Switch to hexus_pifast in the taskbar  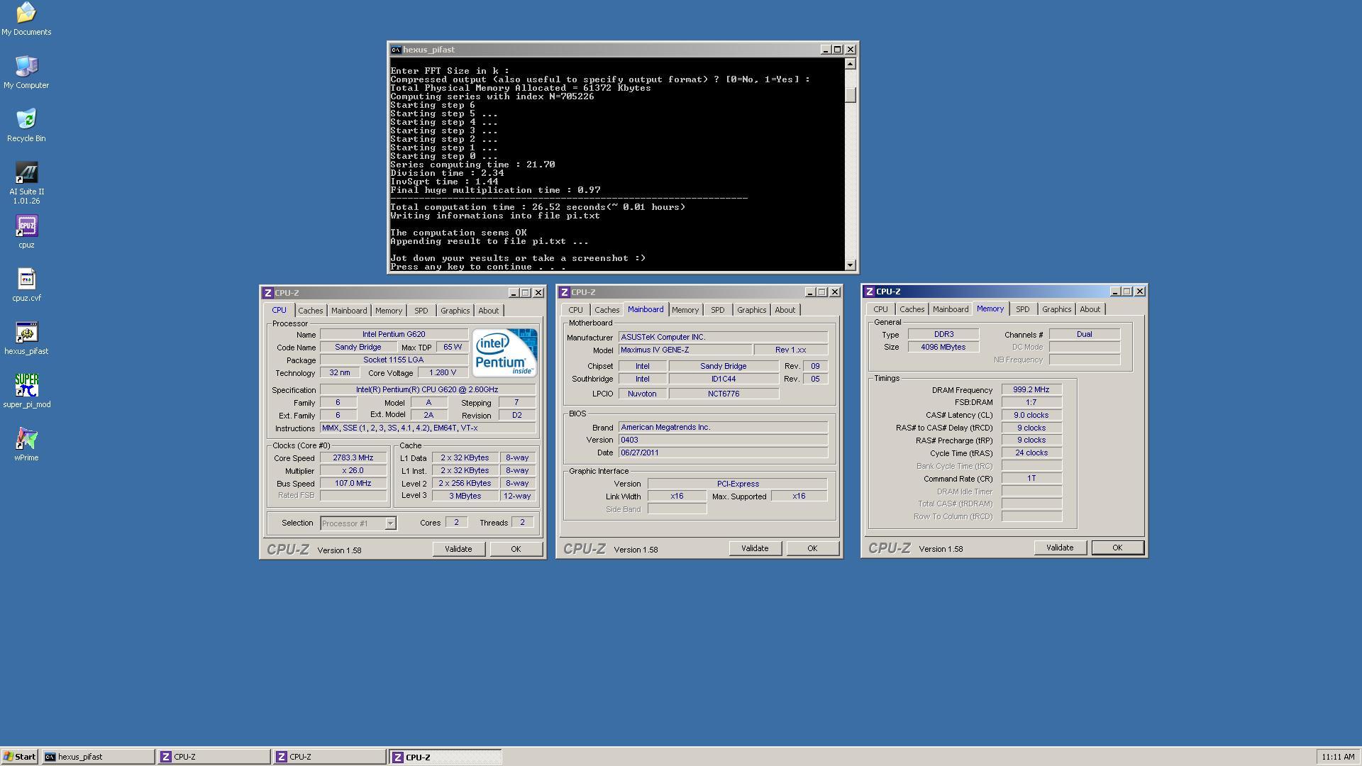click(x=98, y=757)
